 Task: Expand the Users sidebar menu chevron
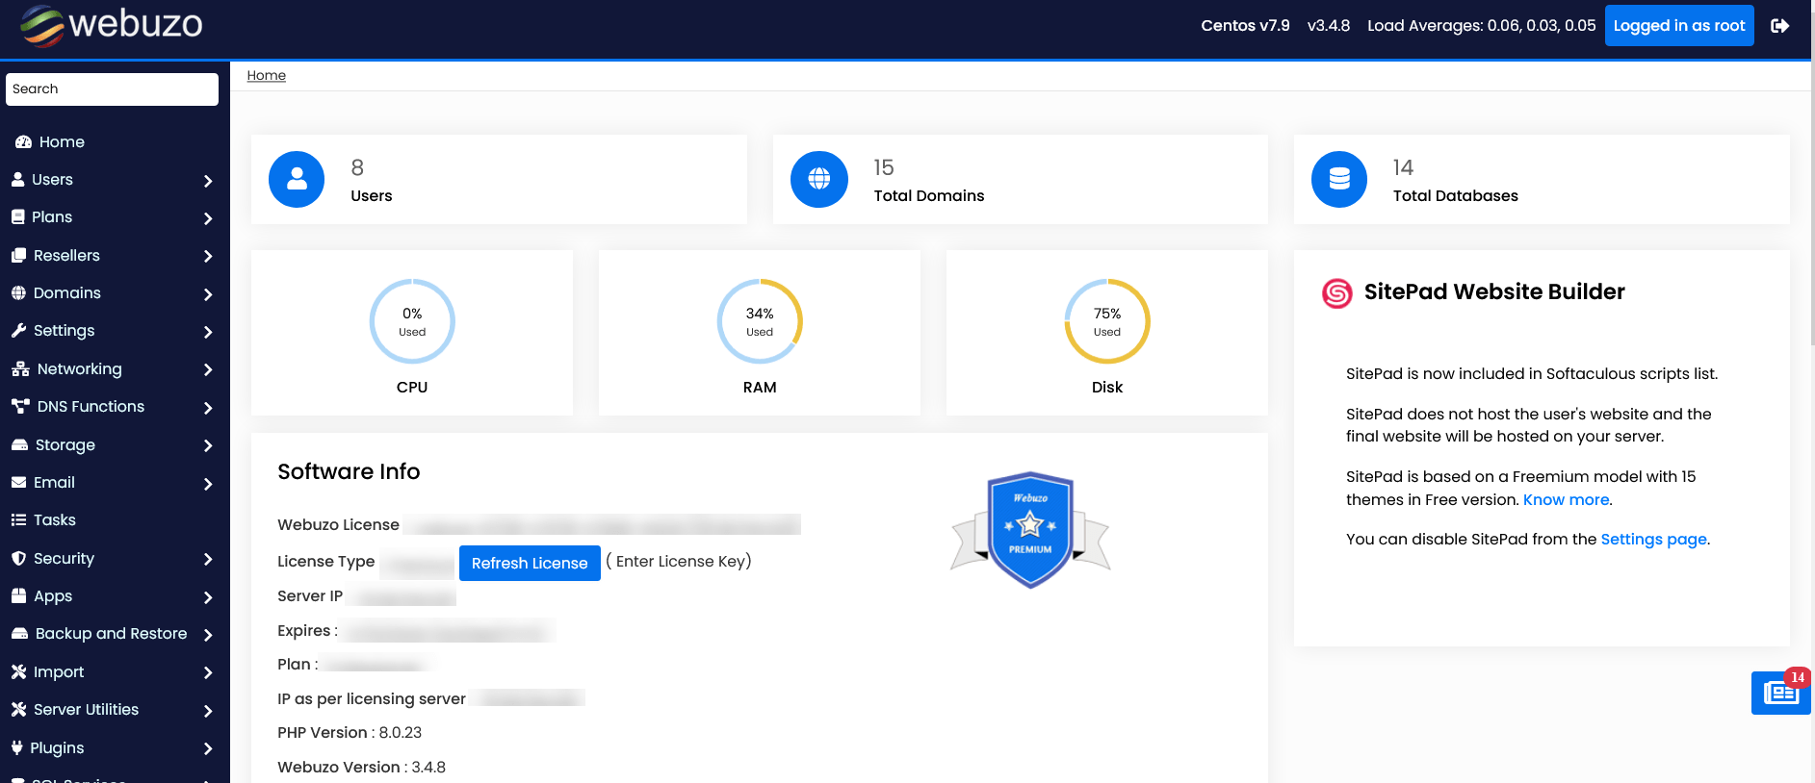(x=208, y=181)
